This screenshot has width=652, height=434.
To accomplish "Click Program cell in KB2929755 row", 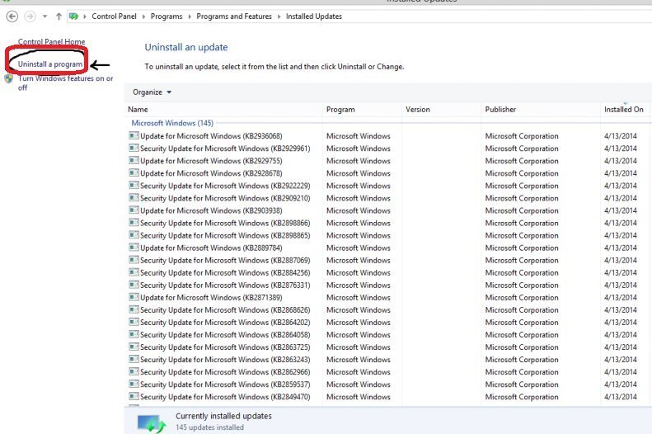I will (x=358, y=161).
